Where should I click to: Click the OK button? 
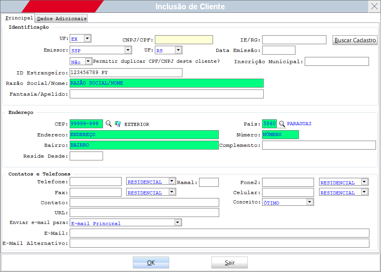coord(151,263)
